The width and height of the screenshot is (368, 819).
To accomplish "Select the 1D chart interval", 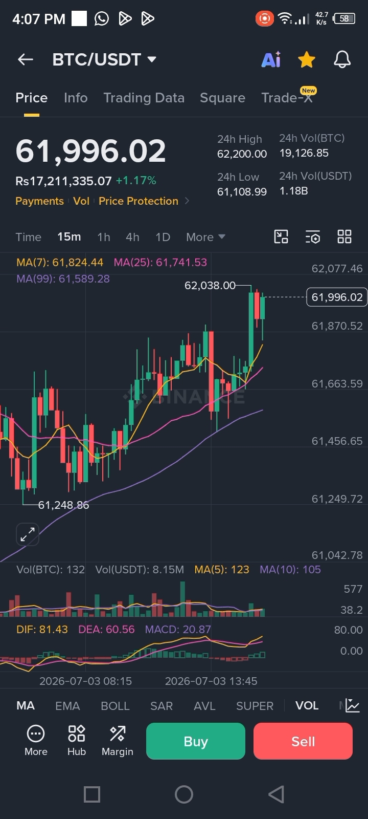I will pos(163,237).
